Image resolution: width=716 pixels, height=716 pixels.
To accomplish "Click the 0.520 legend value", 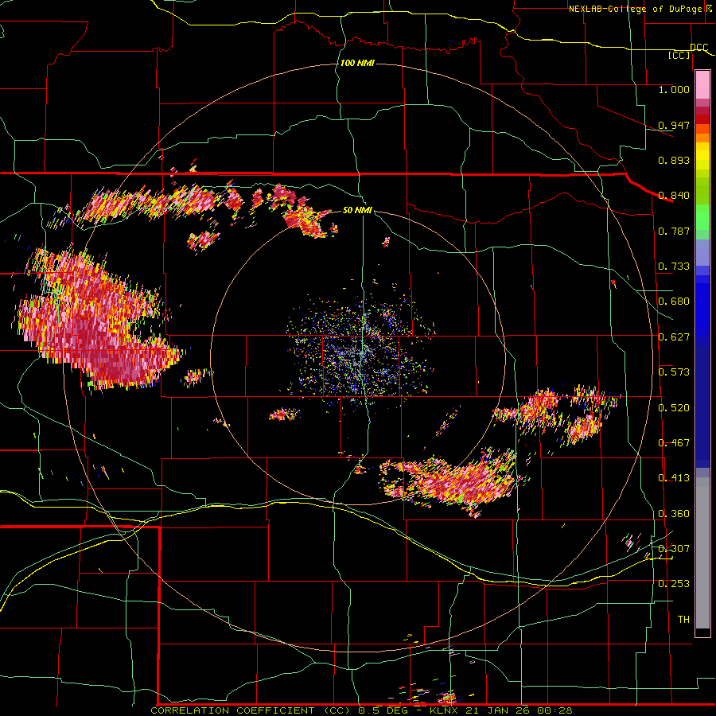I will (x=674, y=408).
